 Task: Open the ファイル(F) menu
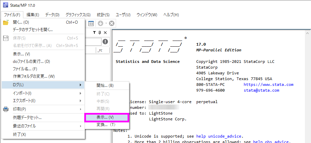(12, 15)
